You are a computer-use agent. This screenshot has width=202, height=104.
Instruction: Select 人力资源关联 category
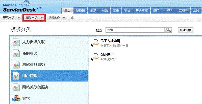coord(49,42)
